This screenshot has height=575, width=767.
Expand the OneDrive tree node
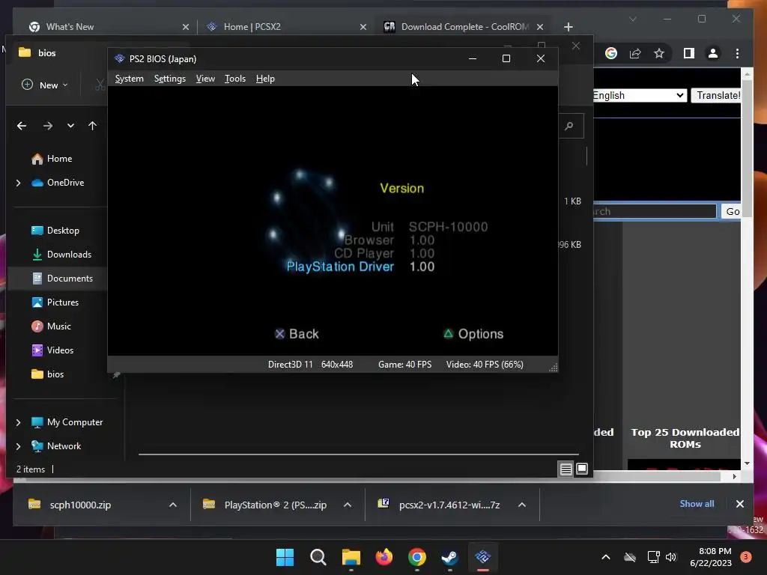(x=18, y=183)
